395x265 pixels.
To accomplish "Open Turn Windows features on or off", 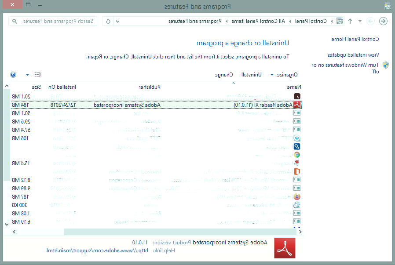I will (x=345, y=68).
